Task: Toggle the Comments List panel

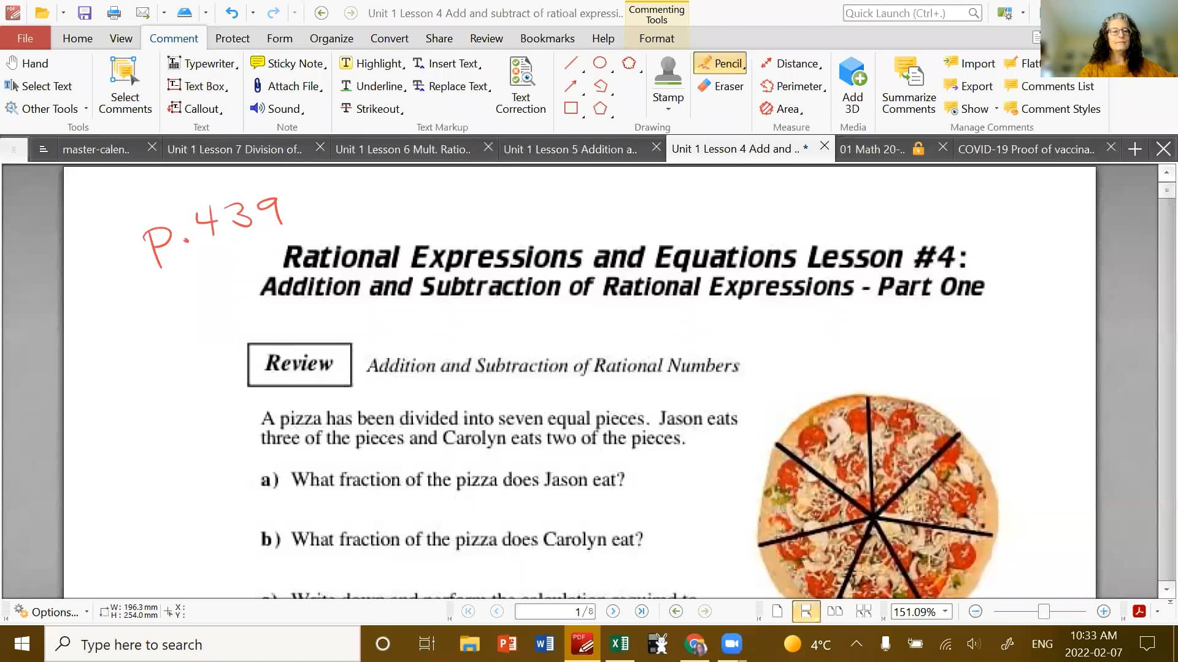Action: point(1049,86)
